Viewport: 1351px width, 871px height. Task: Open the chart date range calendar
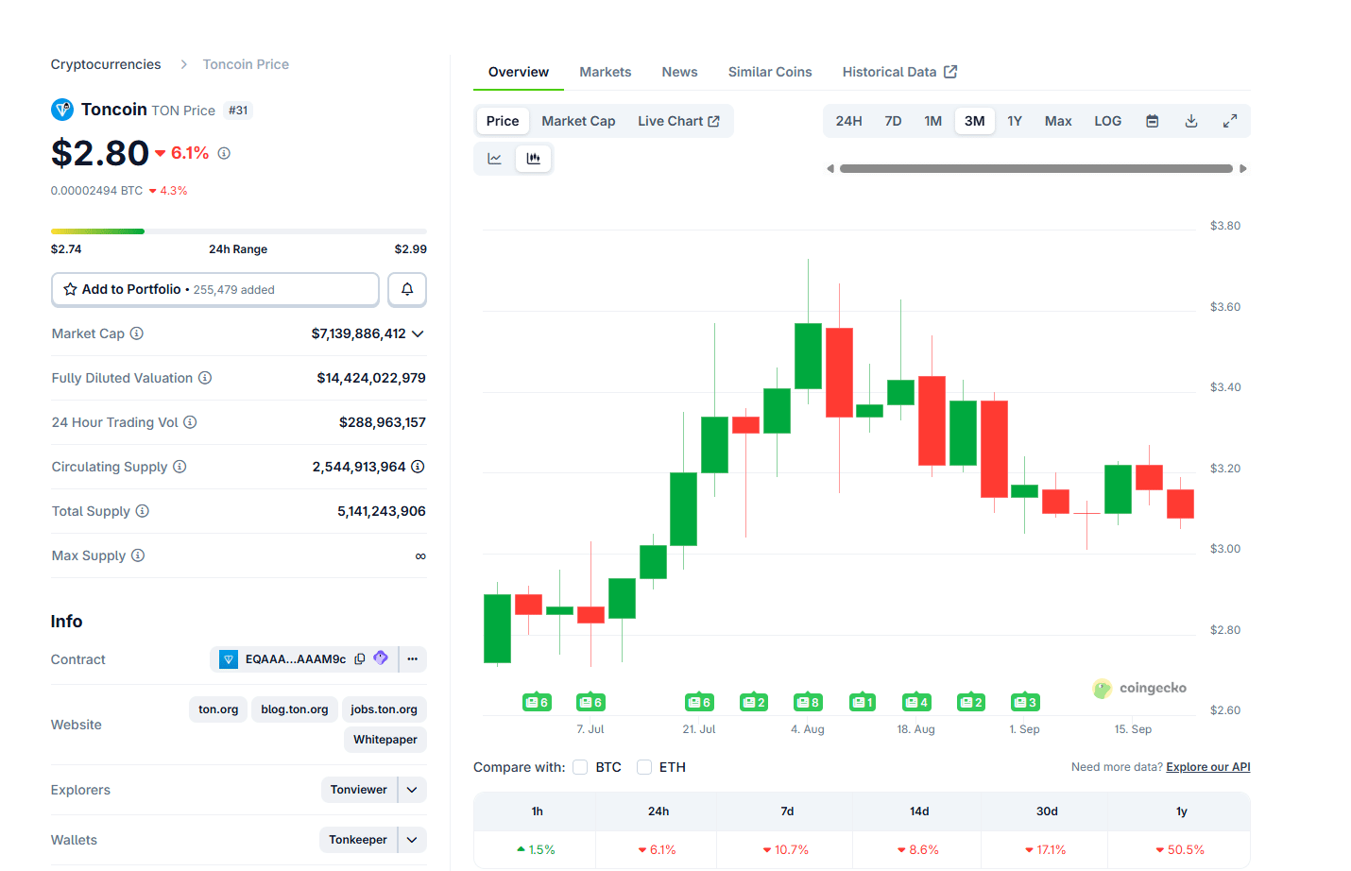[1152, 121]
